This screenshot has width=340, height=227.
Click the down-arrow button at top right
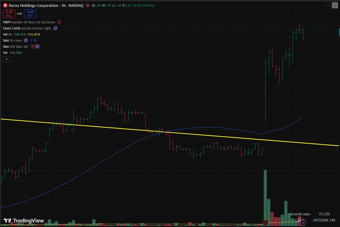(x=328, y=5)
